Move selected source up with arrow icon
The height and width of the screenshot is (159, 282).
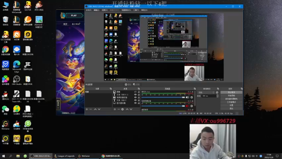click(127, 109)
